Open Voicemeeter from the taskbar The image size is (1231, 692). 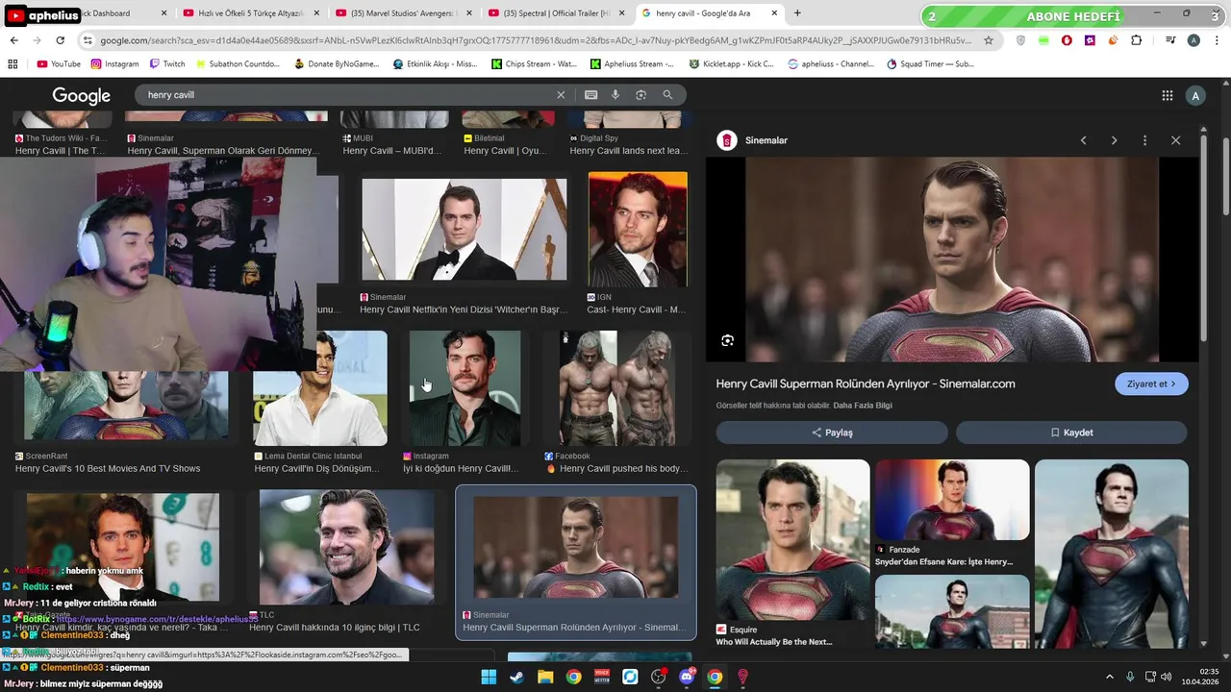point(602,677)
